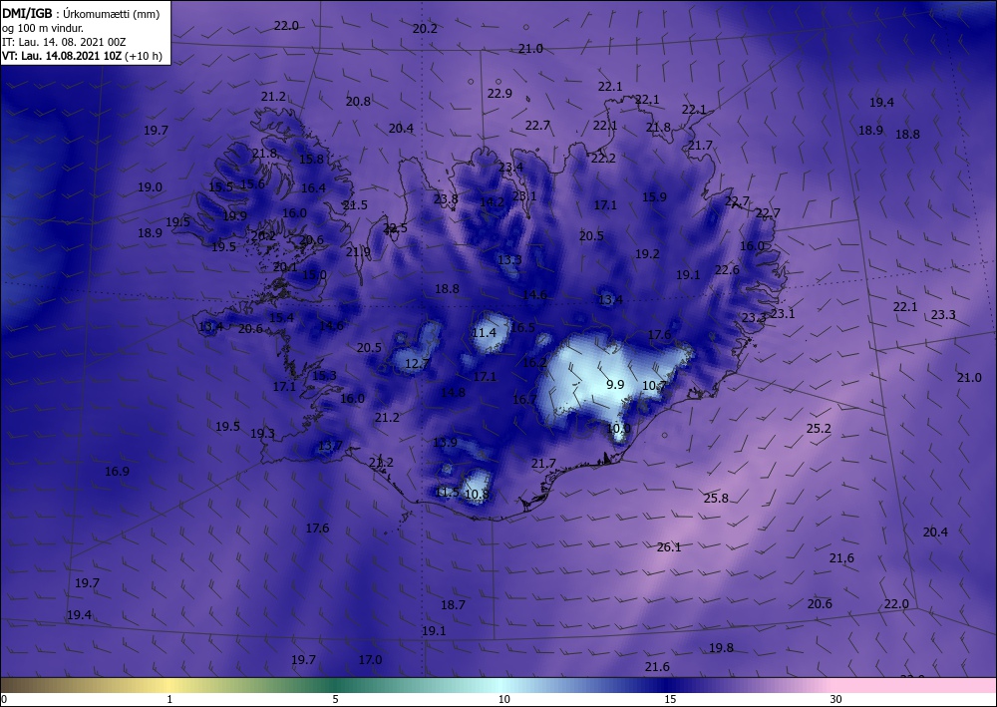Click the 16.2 value west of the glacier

(x=534, y=362)
